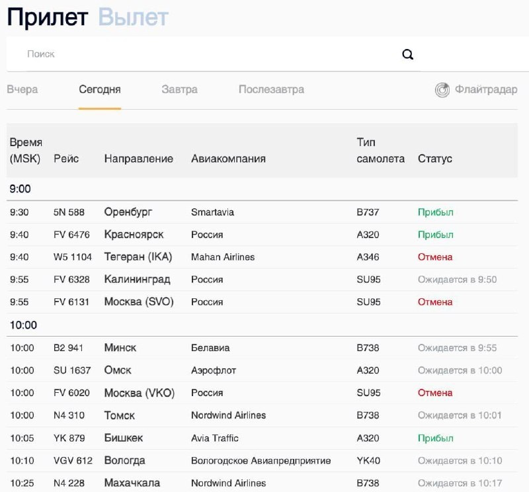529x492 pixels.
Task: Click the Статус column header
Action: click(435, 159)
